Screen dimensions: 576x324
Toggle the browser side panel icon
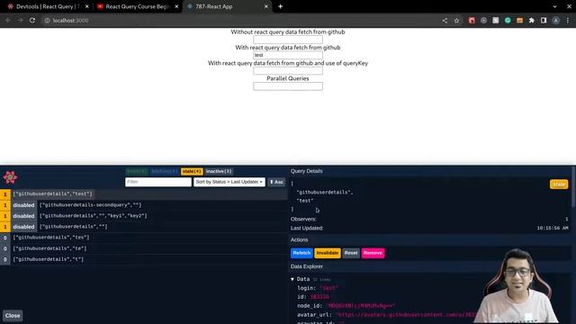[544, 21]
